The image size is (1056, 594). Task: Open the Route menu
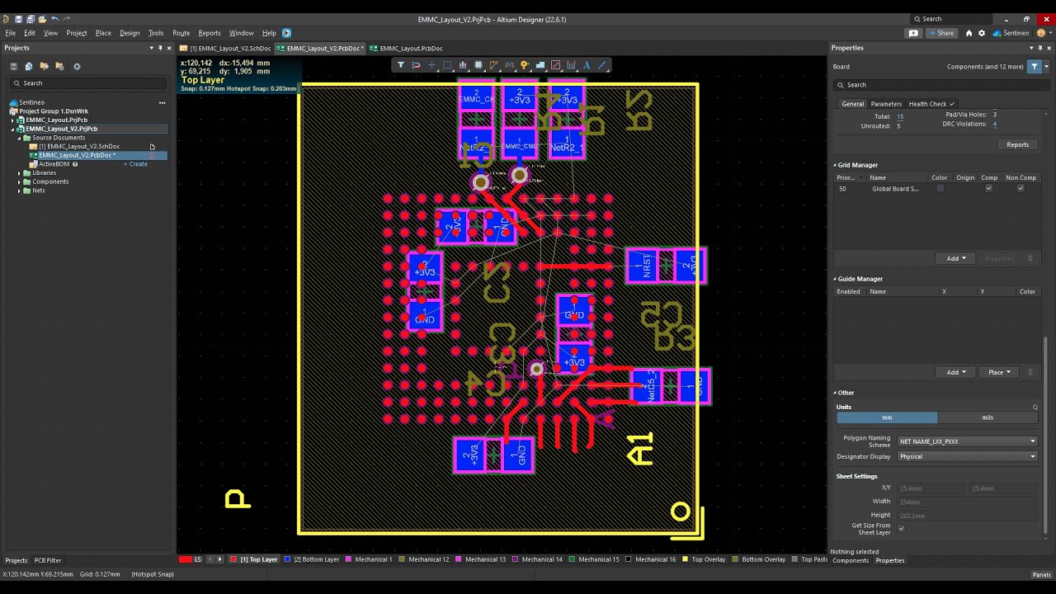181,33
